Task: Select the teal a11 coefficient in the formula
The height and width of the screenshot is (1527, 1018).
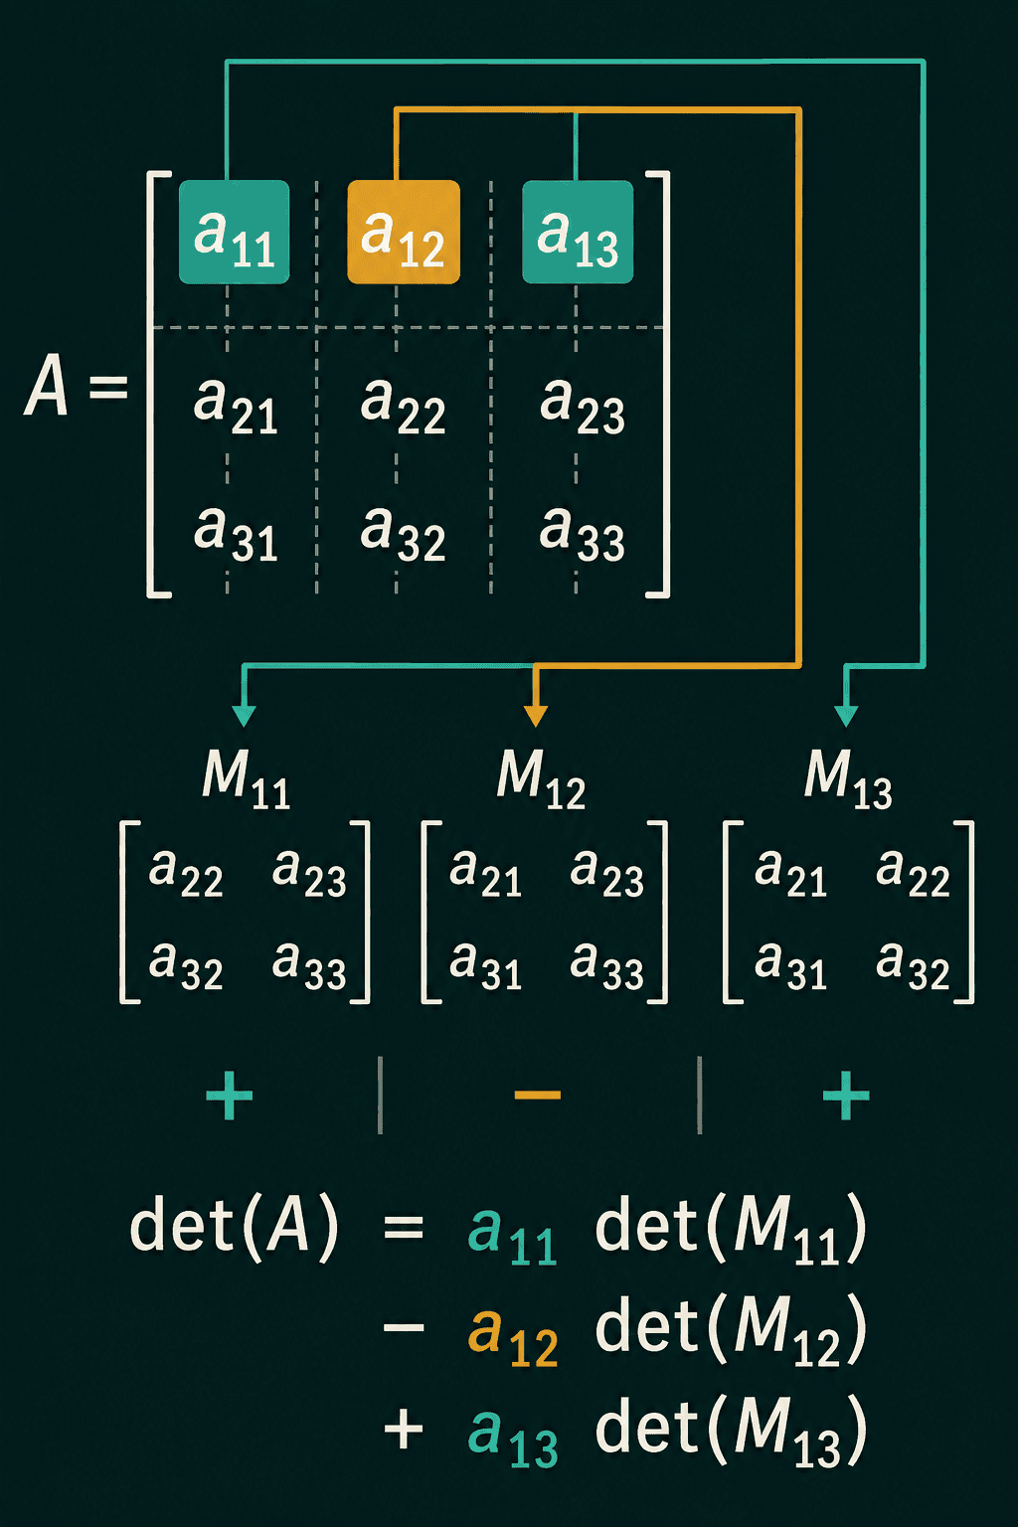Action: click(x=513, y=1236)
